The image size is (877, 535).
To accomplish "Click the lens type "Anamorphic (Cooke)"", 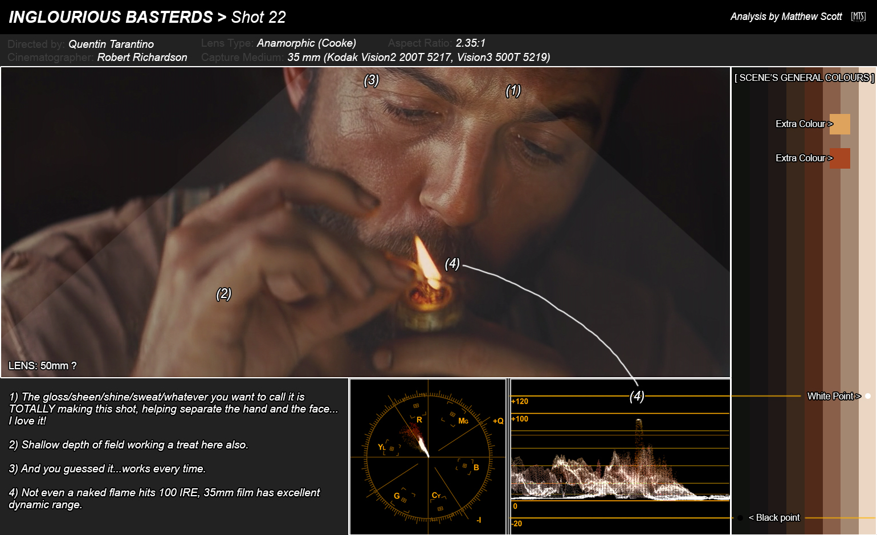I will point(307,43).
